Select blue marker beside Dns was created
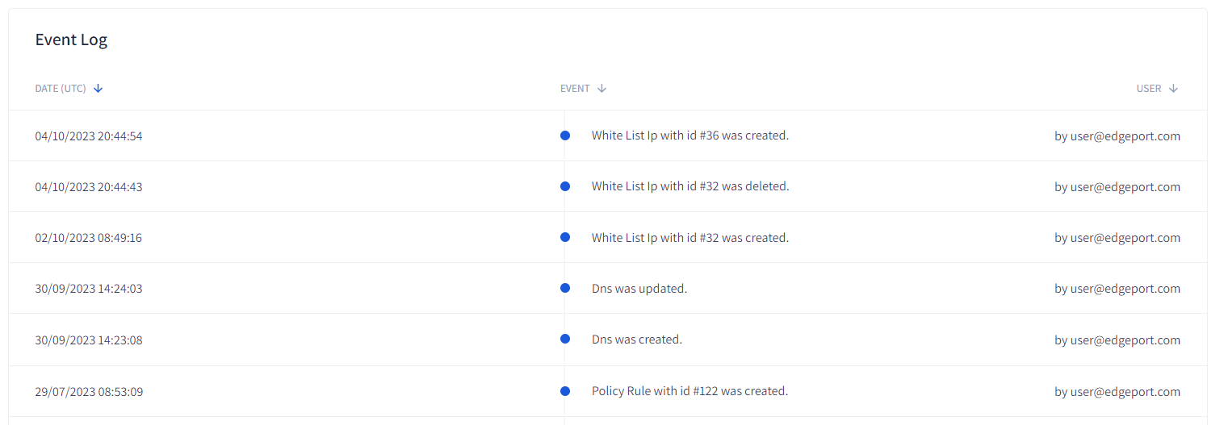Image resolution: width=1224 pixels, height=425 pixels. (565, 340)
